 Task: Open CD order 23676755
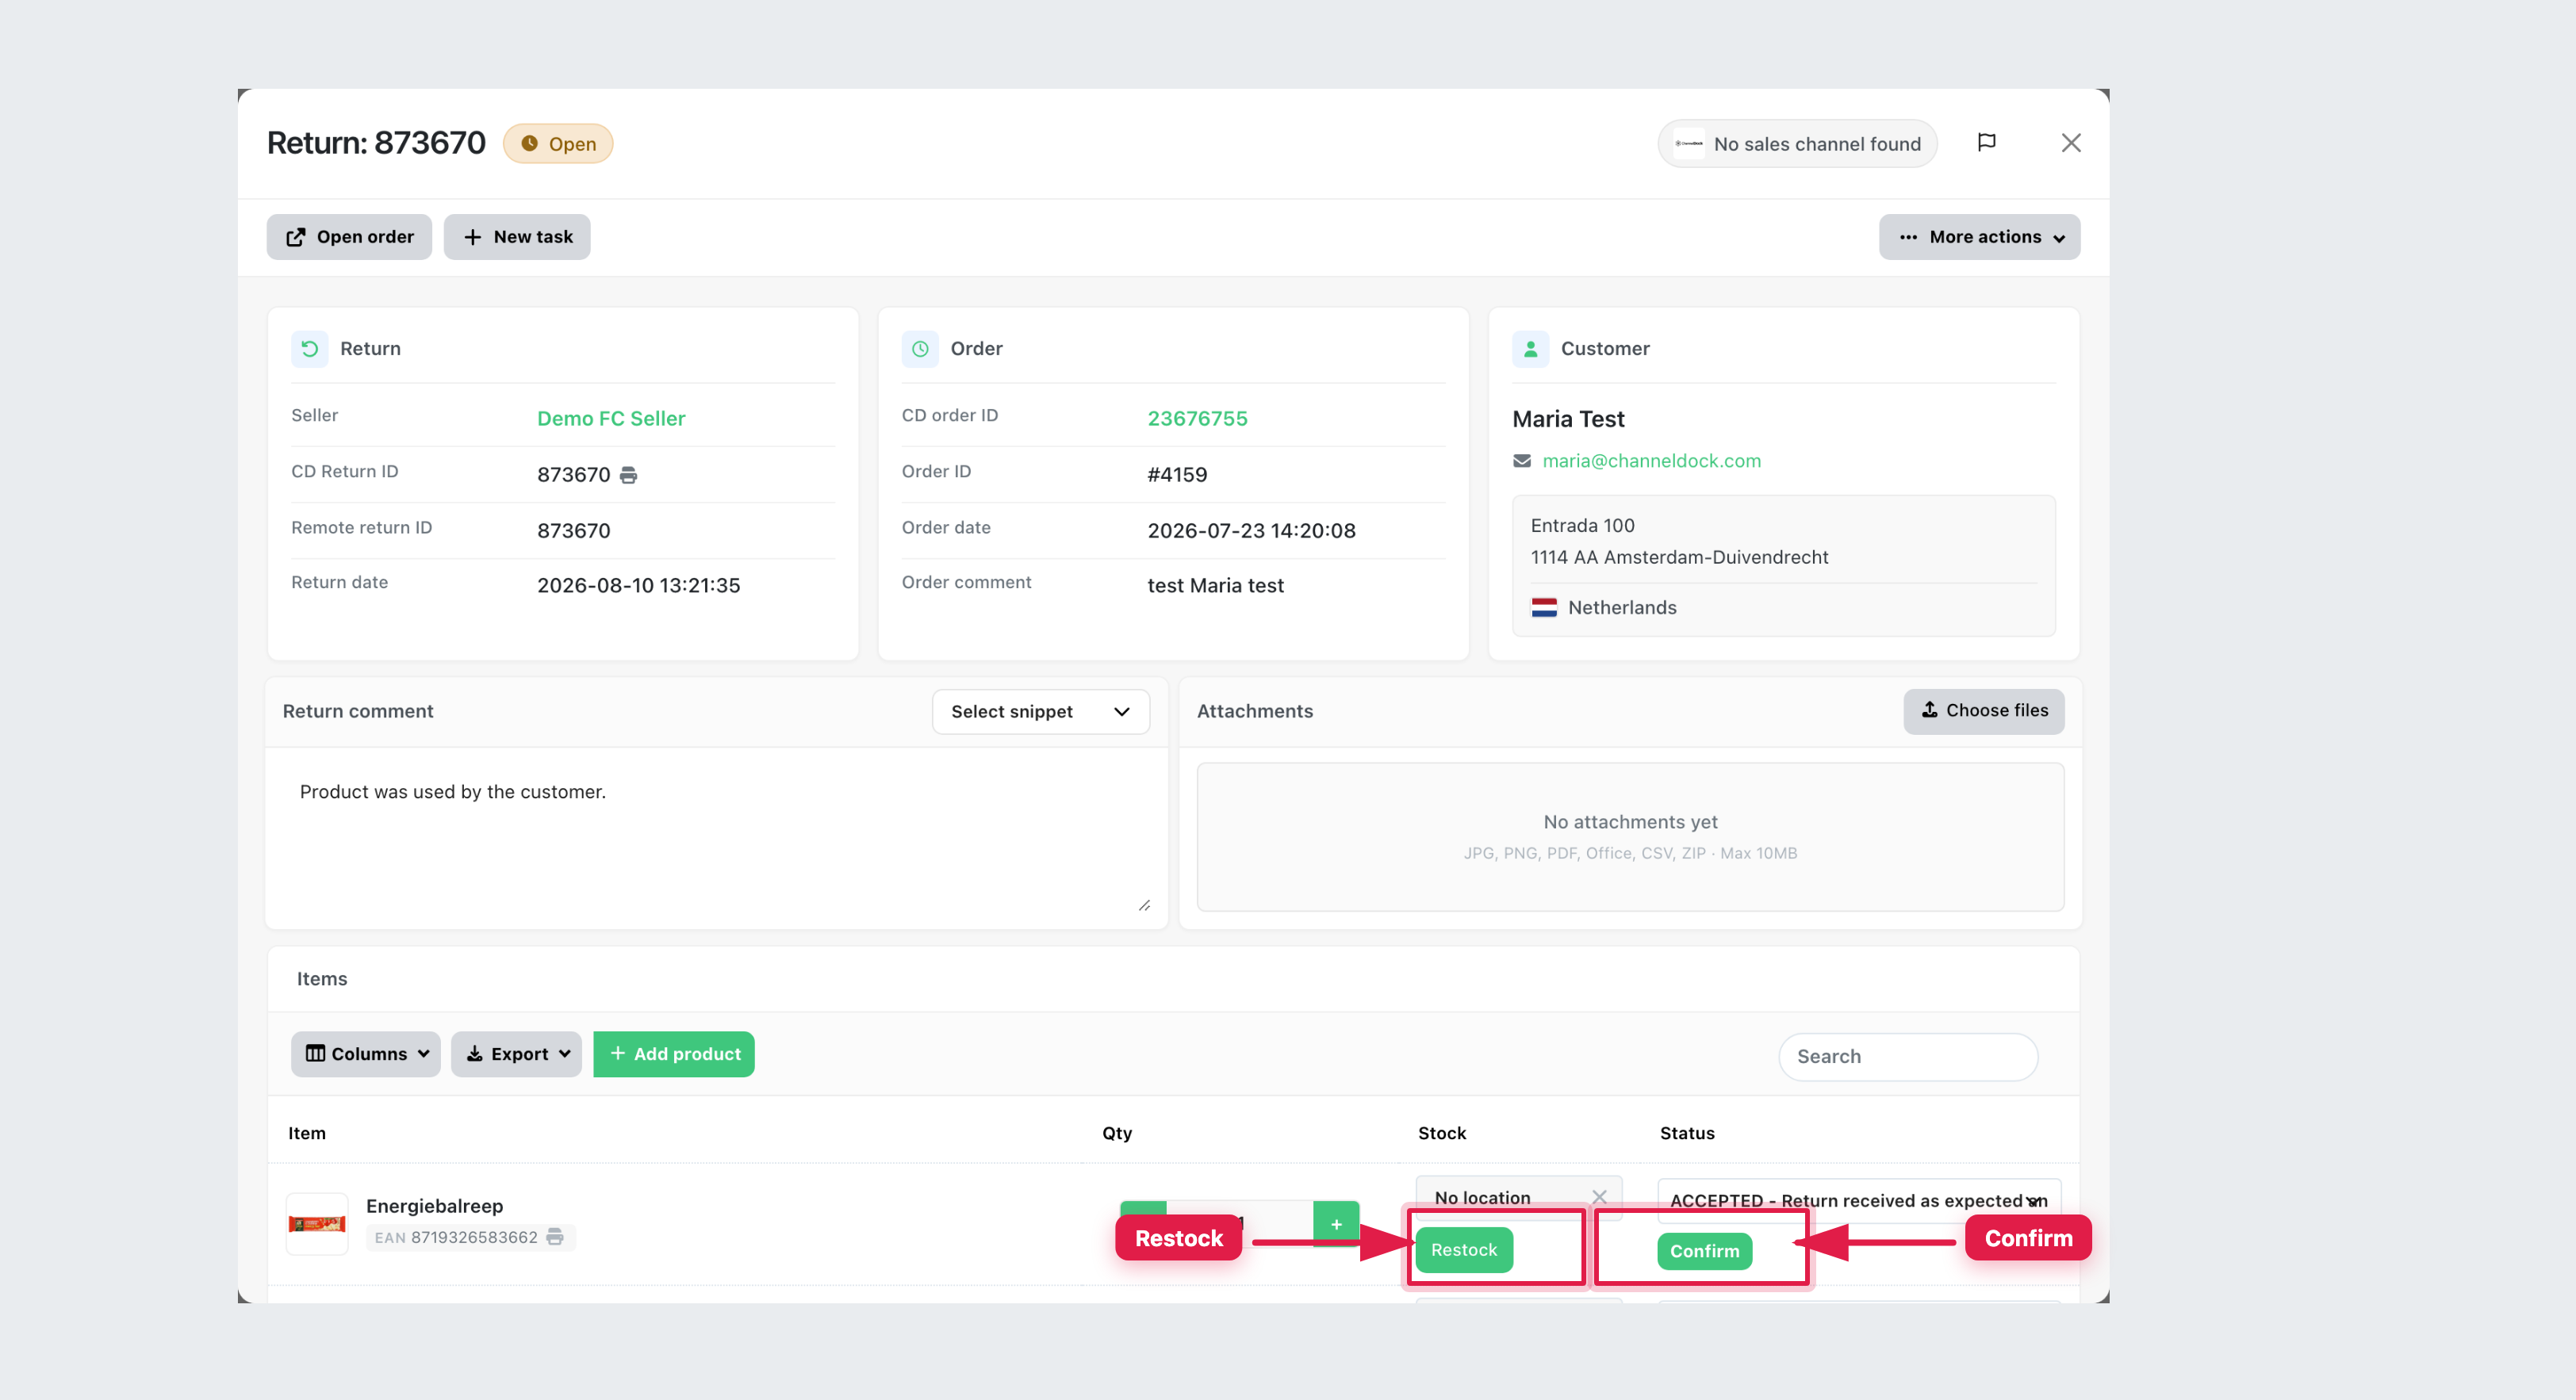pyautogui.click(x=1197, y=419)
